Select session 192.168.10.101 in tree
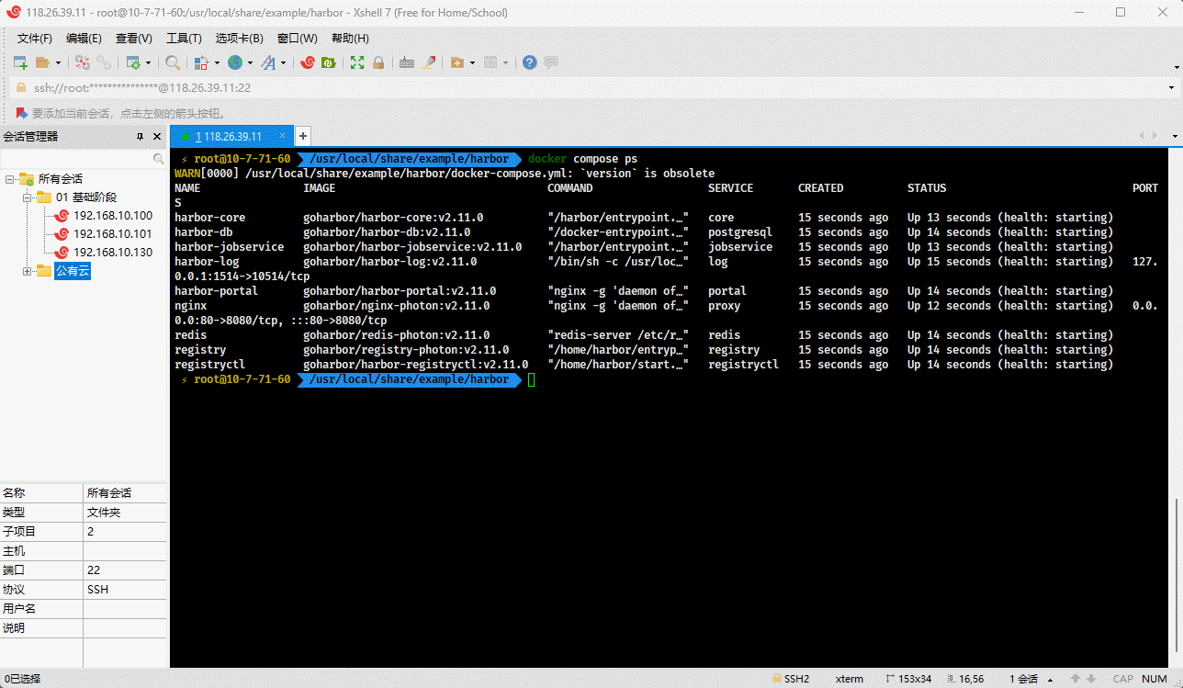The image size is (1183, 688). pyautogui.click(x=112, y=234)
